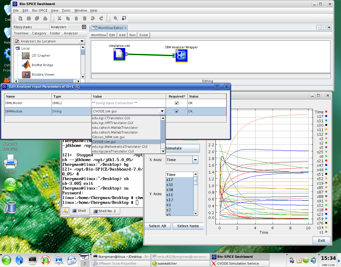
Task: Add a new session in the shell window
Action: pos(65,211)
